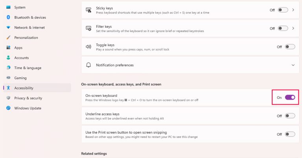
Task: Open Sticky keys details chevron
Action: pyautogui.click(x=293, y=10)
